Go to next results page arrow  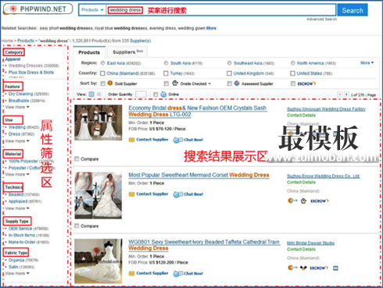pos(346,94)
